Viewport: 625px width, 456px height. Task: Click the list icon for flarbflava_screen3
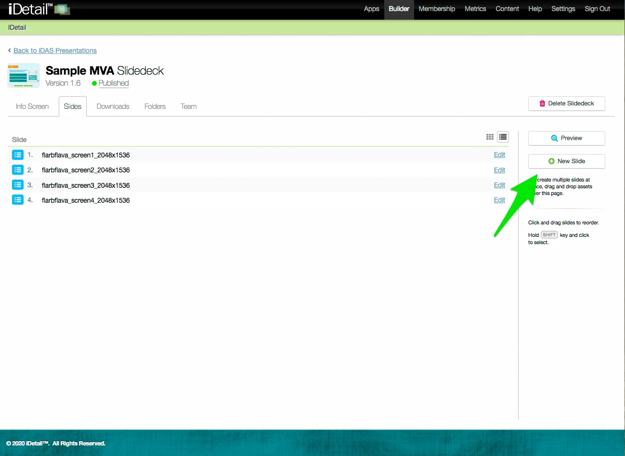coord(18,185)
